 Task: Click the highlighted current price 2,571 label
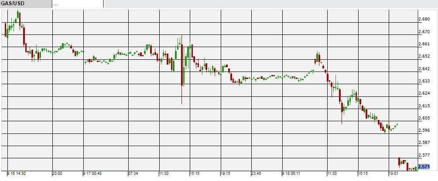424,167
